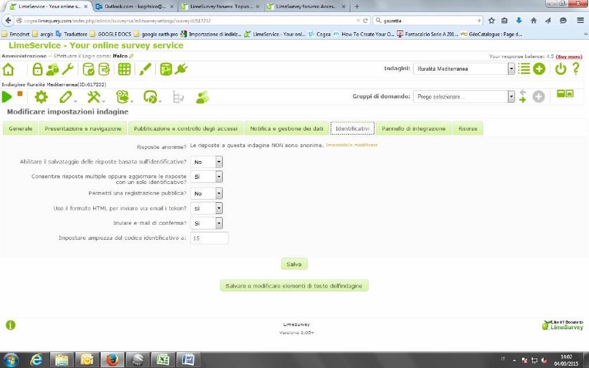Open template editor paintbrush icon
Image resolution: width=589 pixels, height=368 pixels.
tap(145, 70)
